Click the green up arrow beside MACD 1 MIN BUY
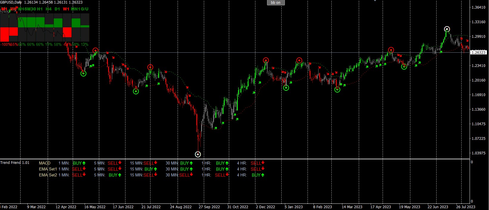The width and height of the screenshot is (489, 210). (84, 163)
